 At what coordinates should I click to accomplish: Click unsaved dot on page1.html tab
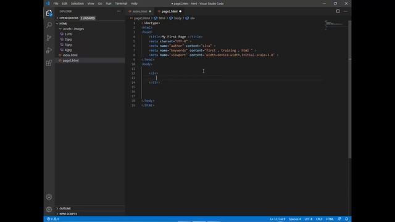pos(180,11)
